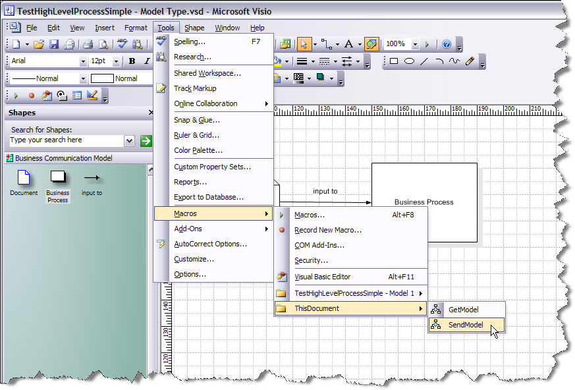Select the Text Tool
The width and height of the screenshot is (575, 390).
pyautogui.click(x=348, y=44)
